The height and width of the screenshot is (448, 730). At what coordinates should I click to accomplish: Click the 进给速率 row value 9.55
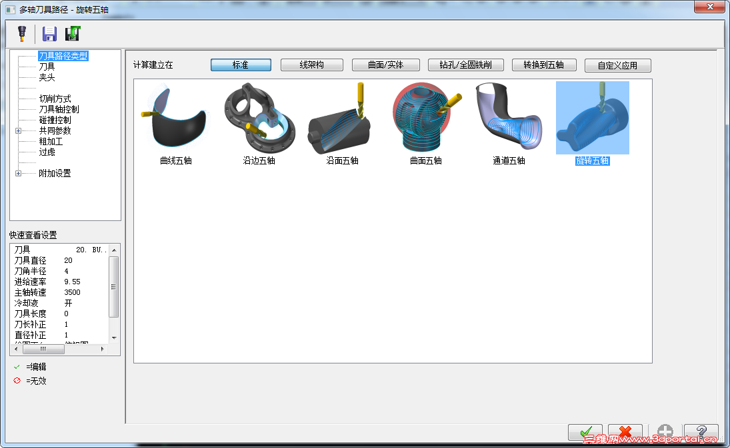72,282
